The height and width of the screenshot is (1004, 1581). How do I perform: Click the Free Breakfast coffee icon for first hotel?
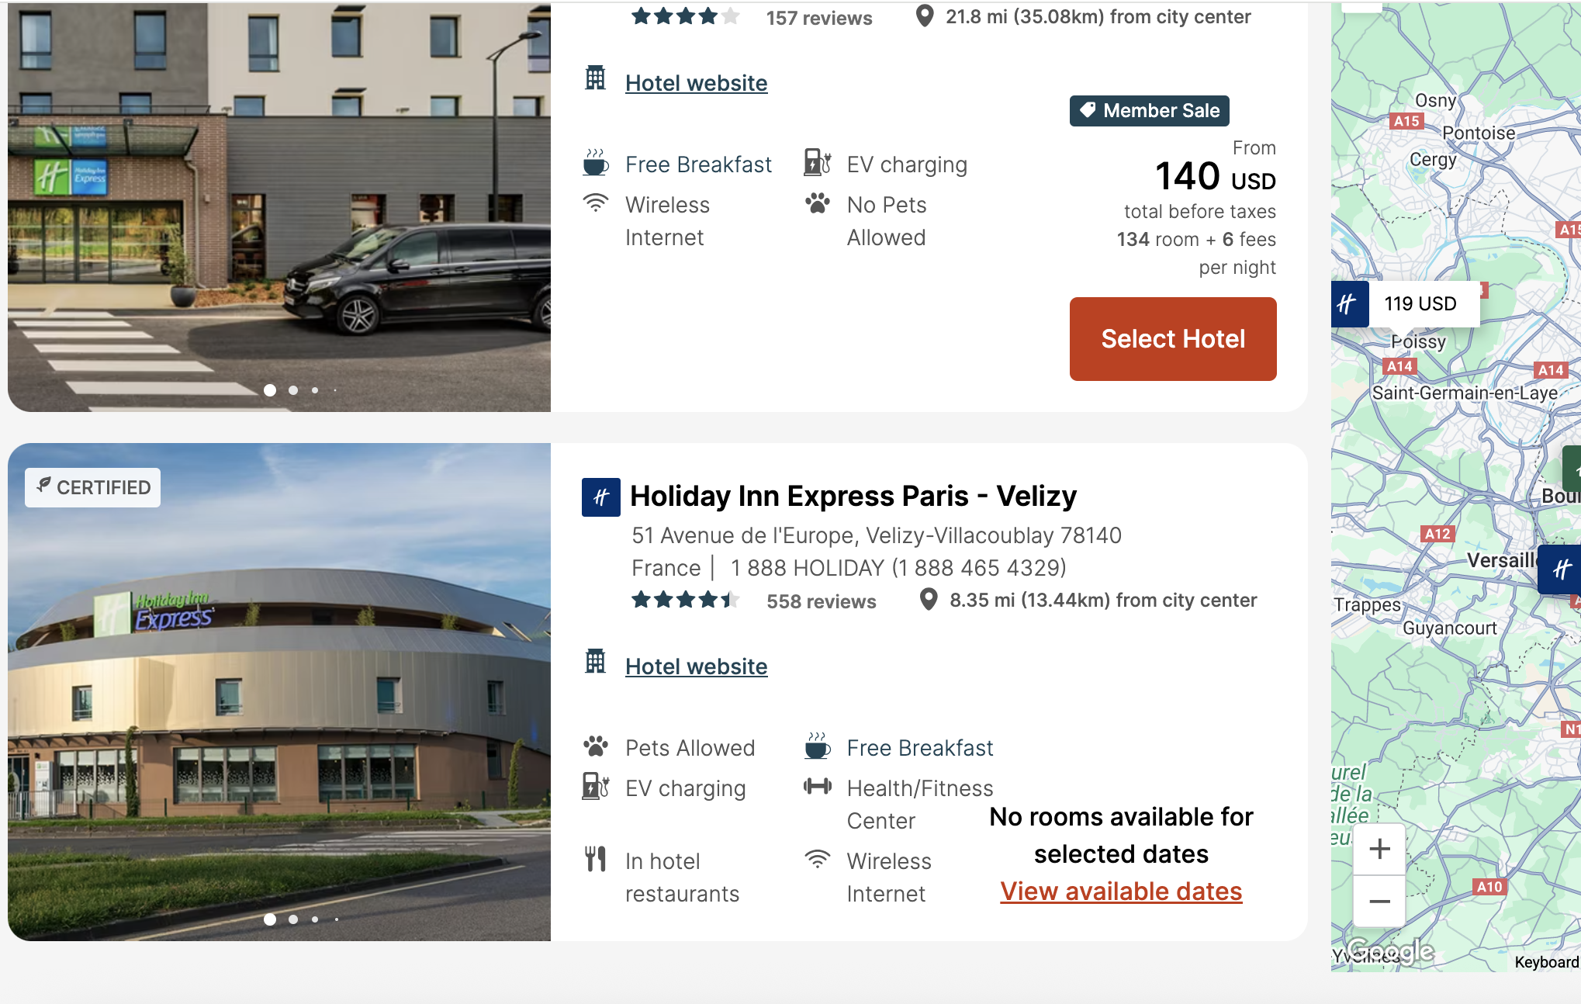pos(595,161)
